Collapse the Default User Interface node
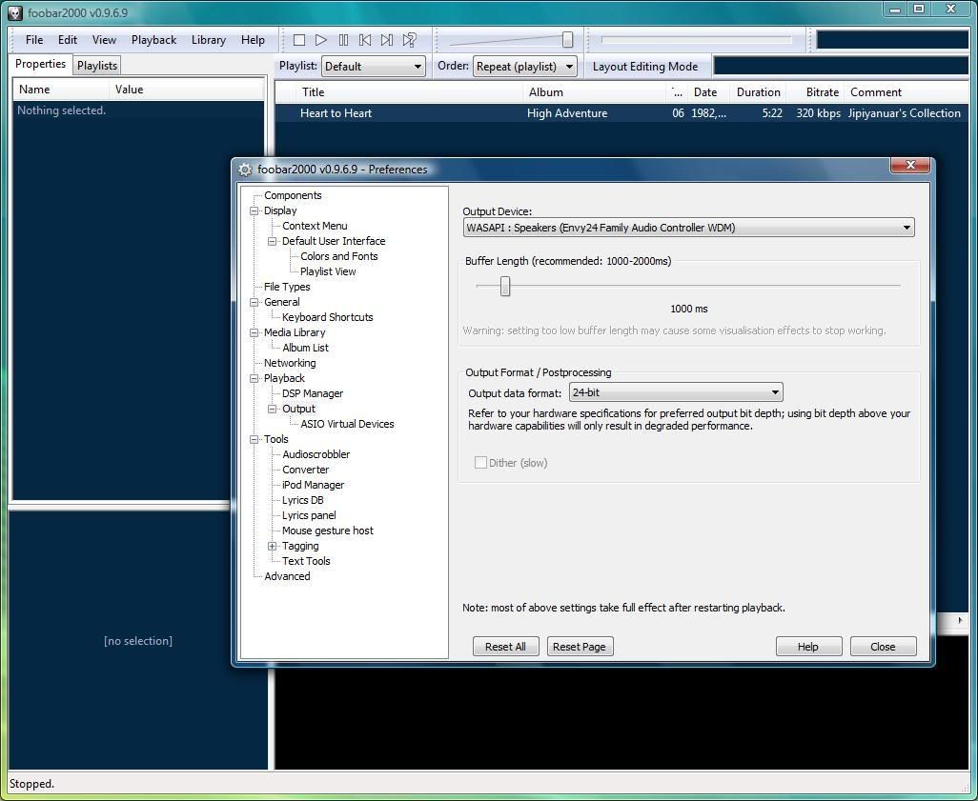Image resolution: width=978 pixels, height=801 pixels. click(272, 241)
